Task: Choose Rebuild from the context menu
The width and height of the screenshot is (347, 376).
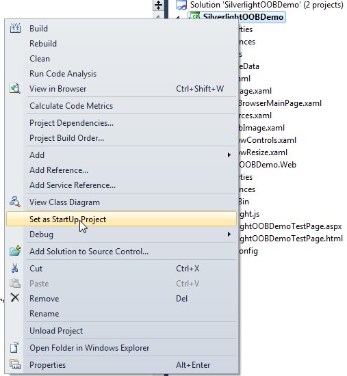Action: (43, 44)
